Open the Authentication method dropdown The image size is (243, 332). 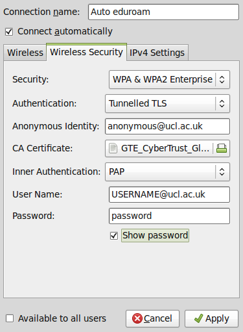[x=167, y=103]
